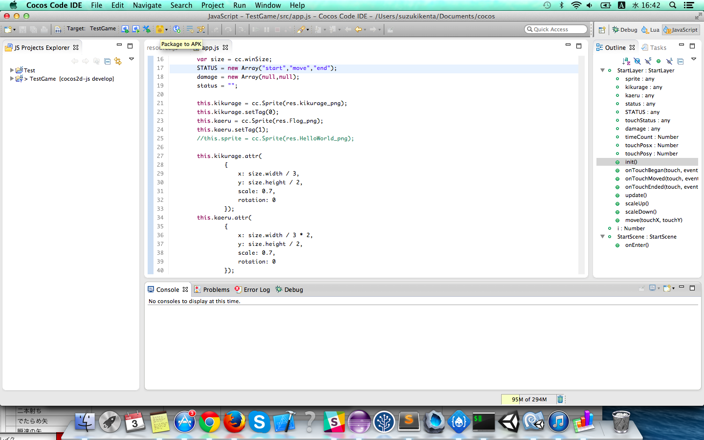Toggle alphabetical sort in Outline
The width and height of the screenshot is (704, 440).
tap(626, 61)
